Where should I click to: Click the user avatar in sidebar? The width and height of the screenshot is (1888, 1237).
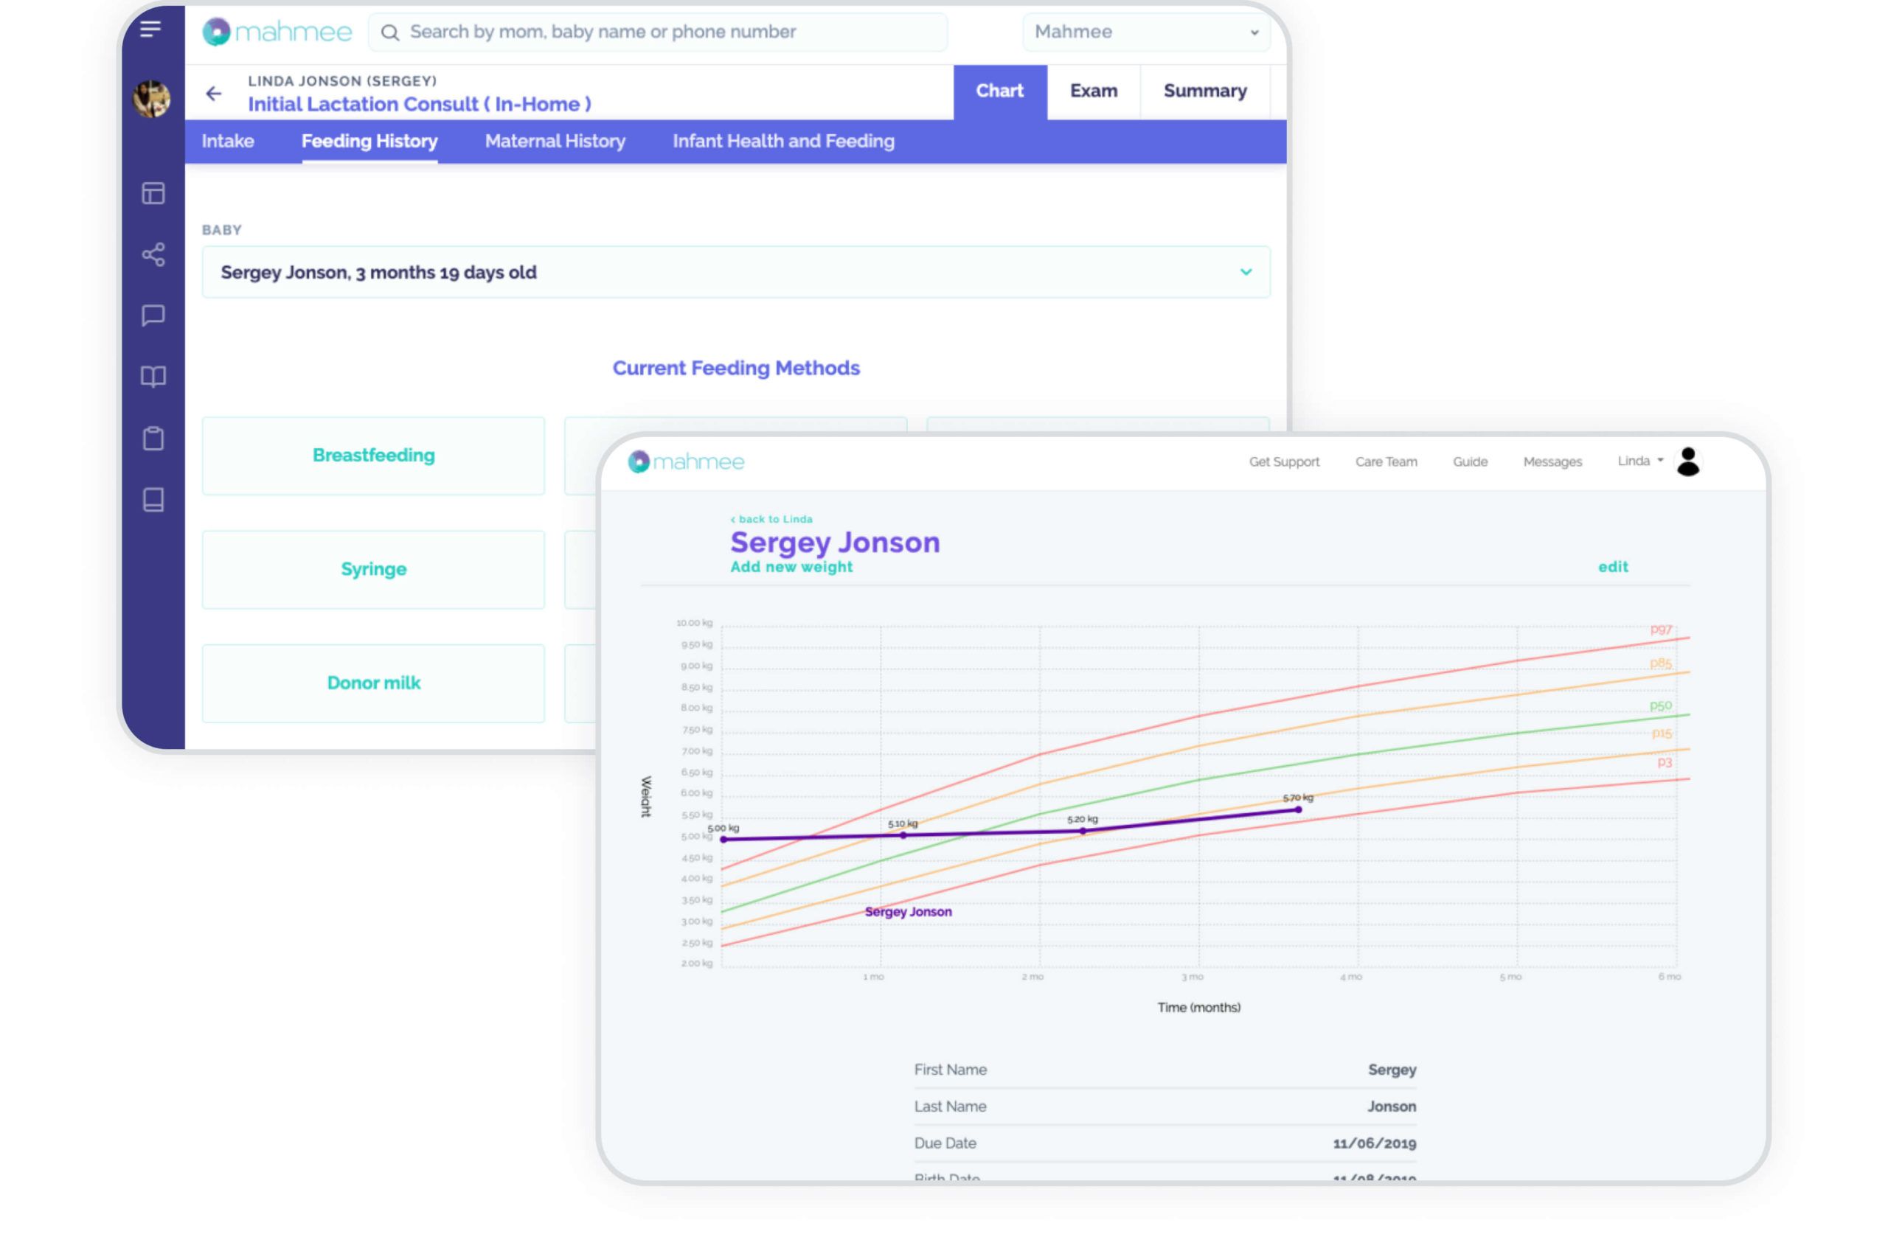pyautogui.click(x=150, y=99)
